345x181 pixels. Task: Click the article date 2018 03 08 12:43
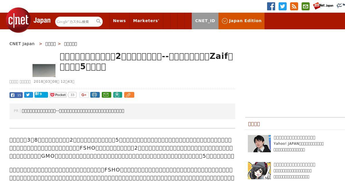tap(54, 82)
